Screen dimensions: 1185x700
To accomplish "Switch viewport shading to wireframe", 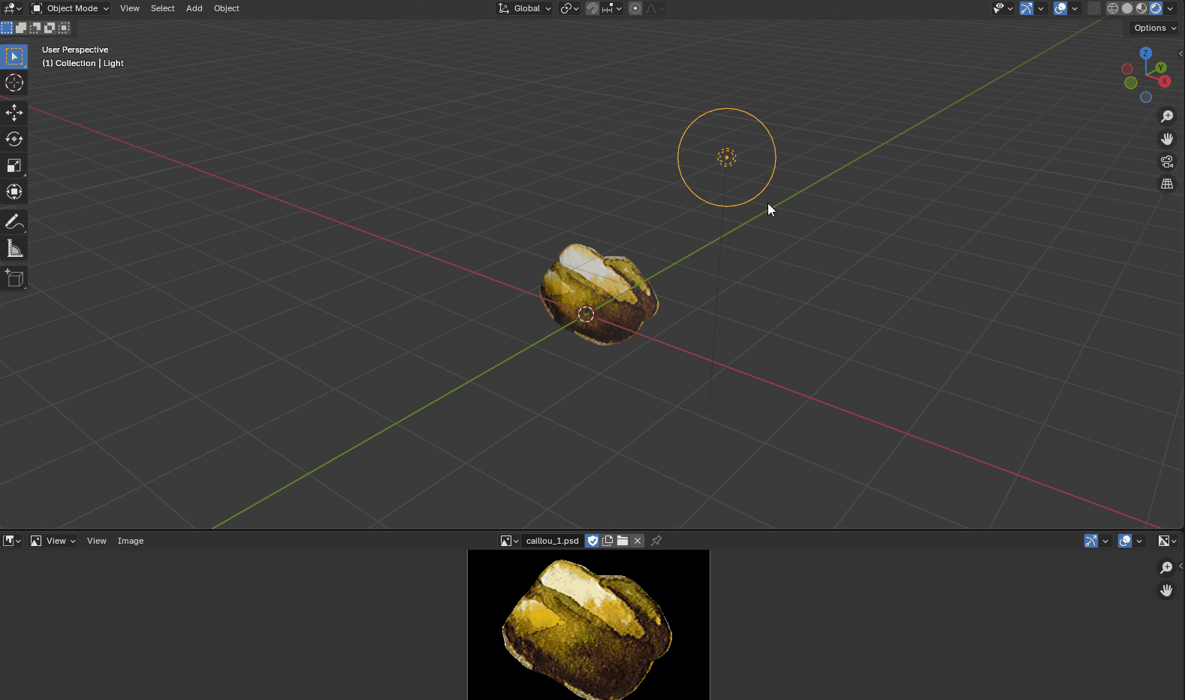I will pos(1113,8).
